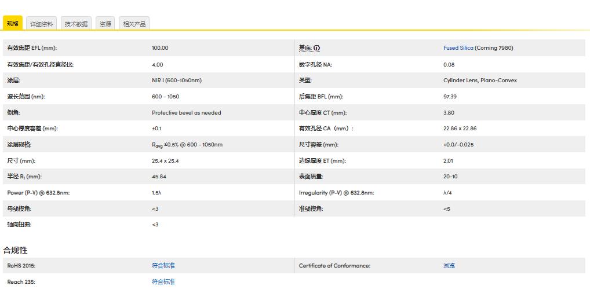590x304 pixels.
Task: Click the back focal length value 97.39
Action: pyautogui.click(x=450, y=97)
